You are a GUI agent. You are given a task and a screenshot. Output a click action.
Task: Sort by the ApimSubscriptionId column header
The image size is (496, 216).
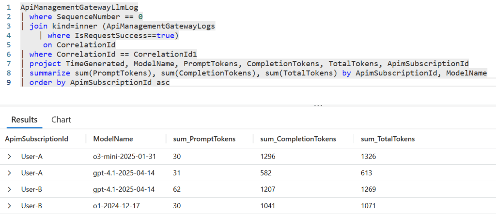(x=36, y=139)
